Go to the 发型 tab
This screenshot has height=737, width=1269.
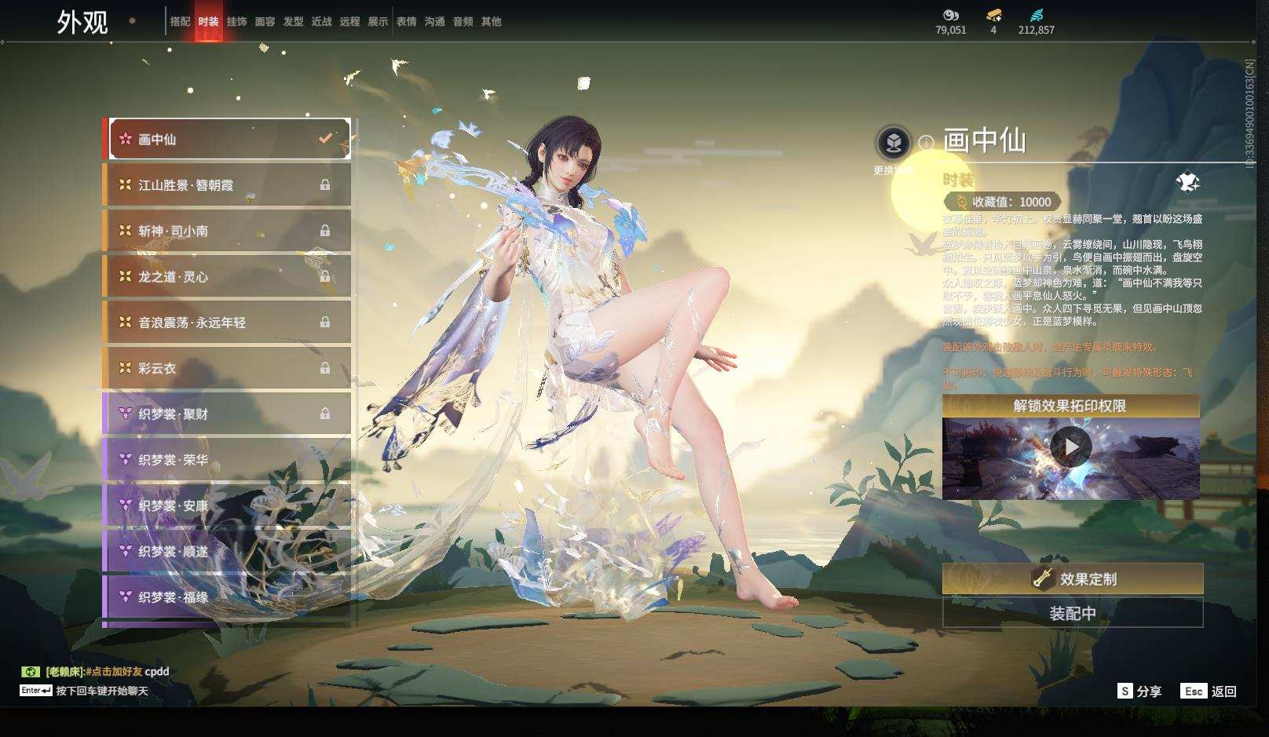coord(293,22)
